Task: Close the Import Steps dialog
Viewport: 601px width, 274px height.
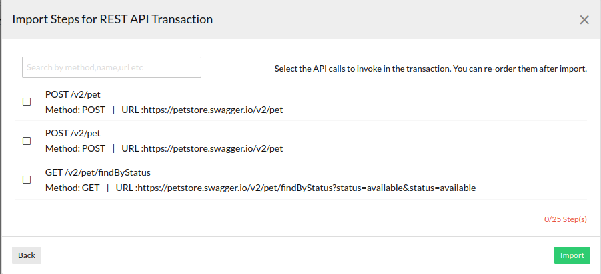Action: pyautogui.click(x=584, y=20)
